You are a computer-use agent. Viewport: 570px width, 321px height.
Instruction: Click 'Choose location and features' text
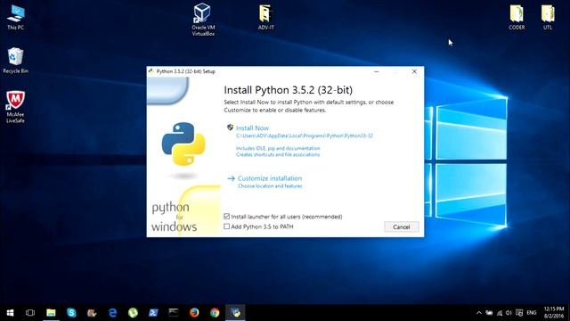pyautogui.click(x=270, y=186)
